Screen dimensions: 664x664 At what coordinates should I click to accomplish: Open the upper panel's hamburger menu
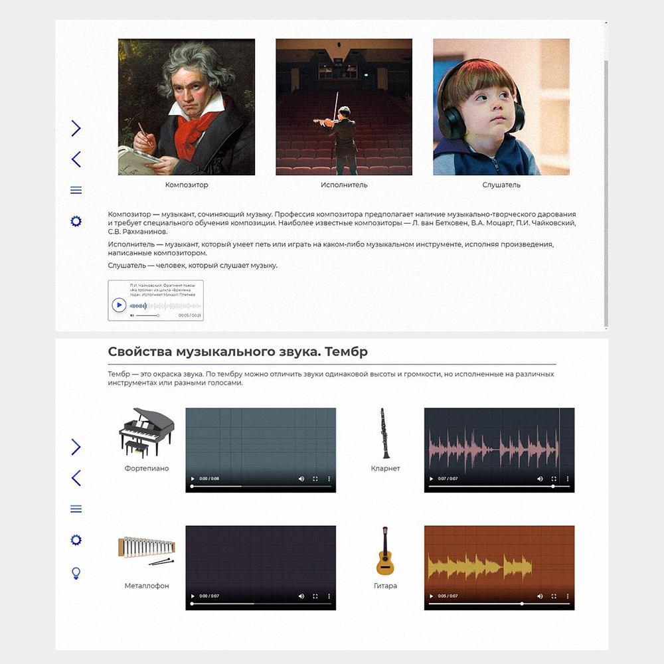[76, 191]
